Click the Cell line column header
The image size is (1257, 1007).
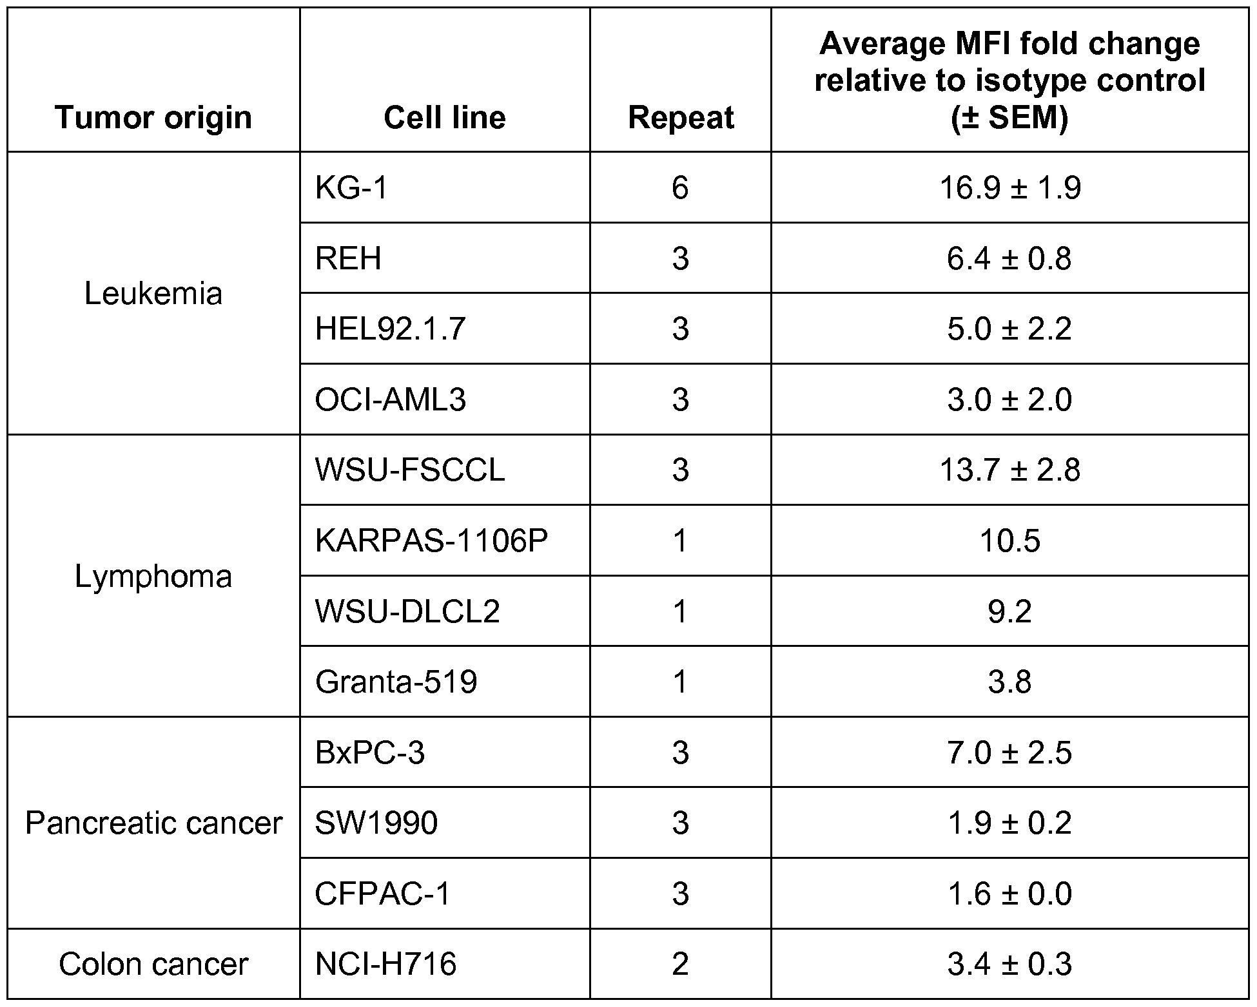point(445,118)
